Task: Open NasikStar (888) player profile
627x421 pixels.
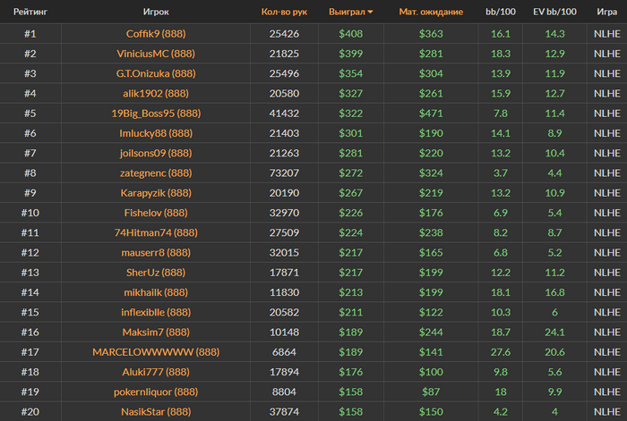Action: [156, 411]
